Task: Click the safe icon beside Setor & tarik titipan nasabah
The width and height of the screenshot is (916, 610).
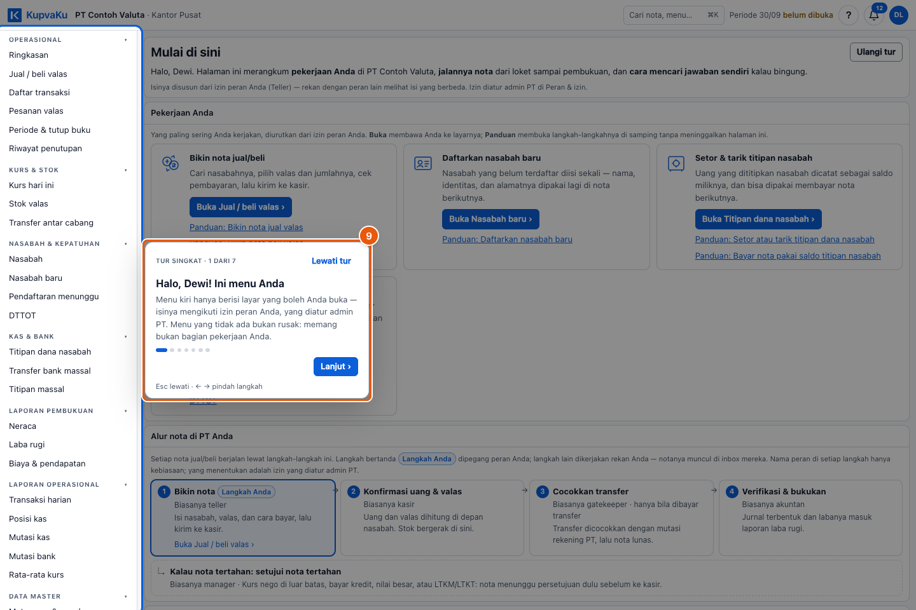Action: 676,163
